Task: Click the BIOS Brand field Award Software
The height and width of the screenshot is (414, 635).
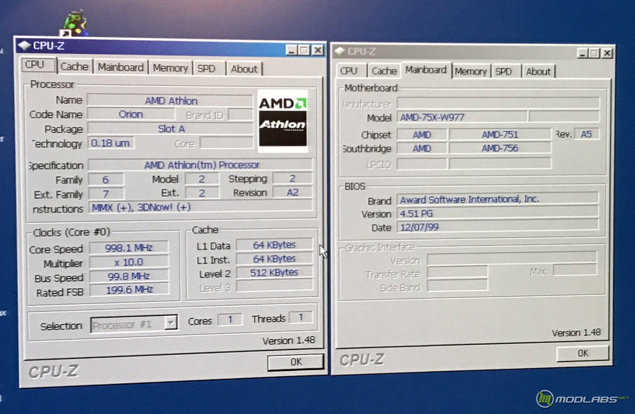Action: [x=498, y=199]
